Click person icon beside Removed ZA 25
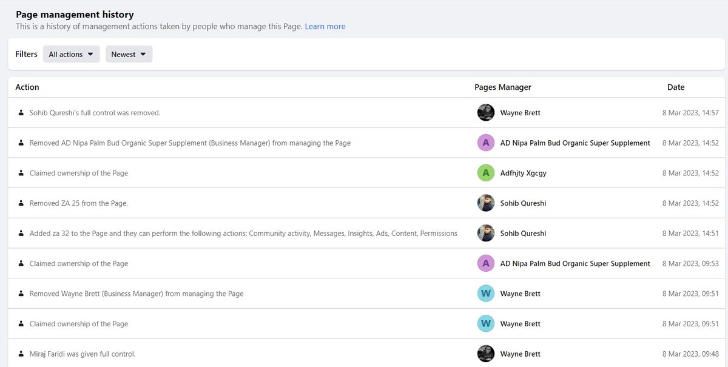728x367 pixels. point(21,203)
